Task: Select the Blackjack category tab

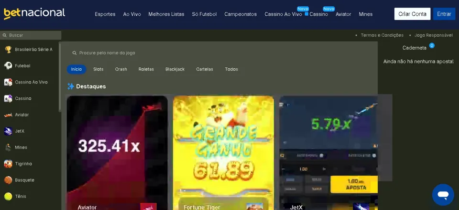Action: pyautogui.click(x=175, y=69)
